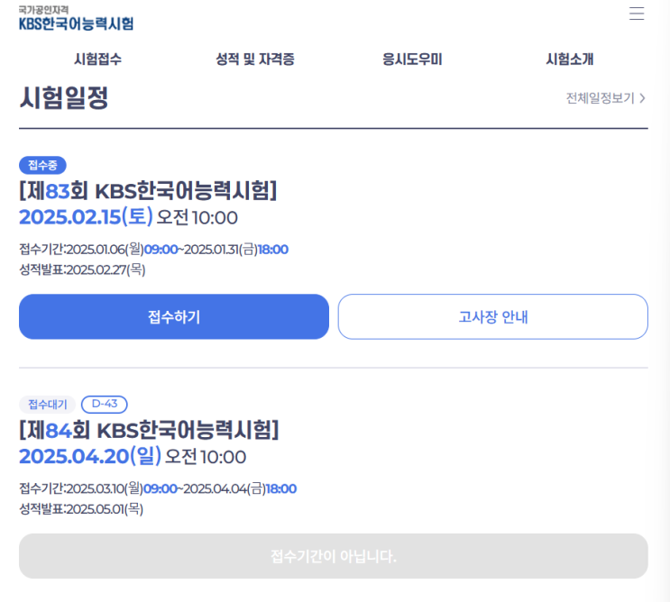Image resolution: width=670 pixels, height=602 pixels.
Task: Go to the 시험소개 menu
Action: point(569,59)
